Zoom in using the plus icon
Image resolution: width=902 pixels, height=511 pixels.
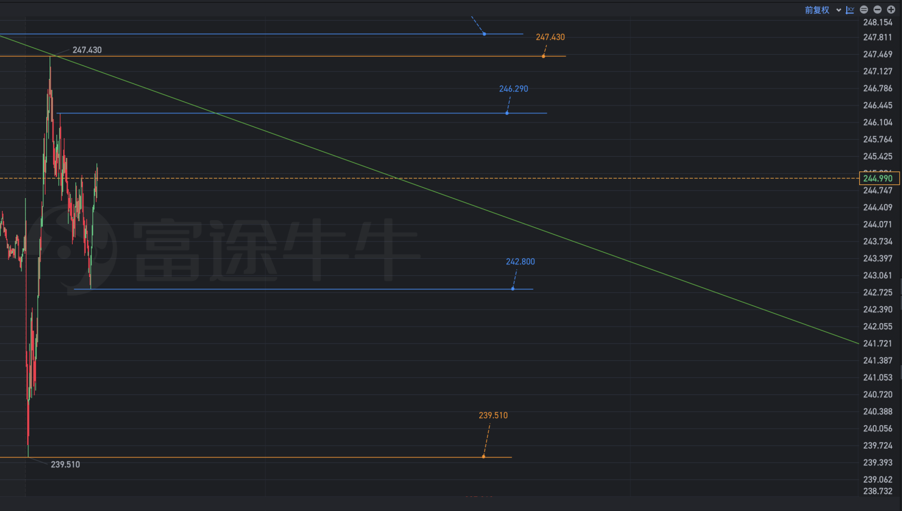(x=891, y=10)
